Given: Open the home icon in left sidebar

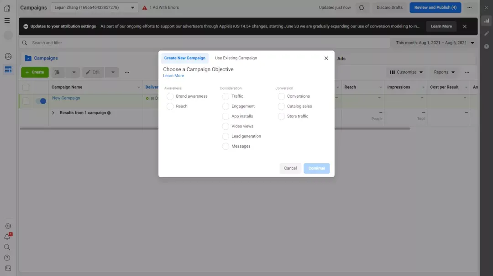Looking at the screenshot, I should coord(7,8).
